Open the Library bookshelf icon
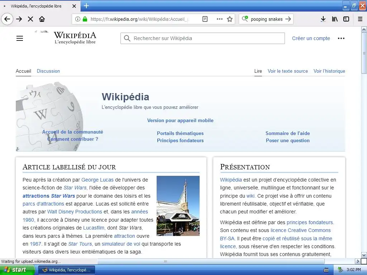The height and width of the screenshot is (275, 367). [x=335, y=19]
